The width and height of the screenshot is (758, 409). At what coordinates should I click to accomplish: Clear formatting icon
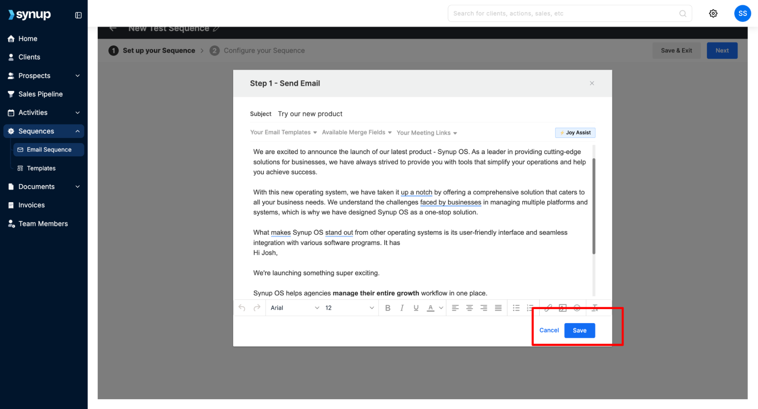tap(595, 308)
